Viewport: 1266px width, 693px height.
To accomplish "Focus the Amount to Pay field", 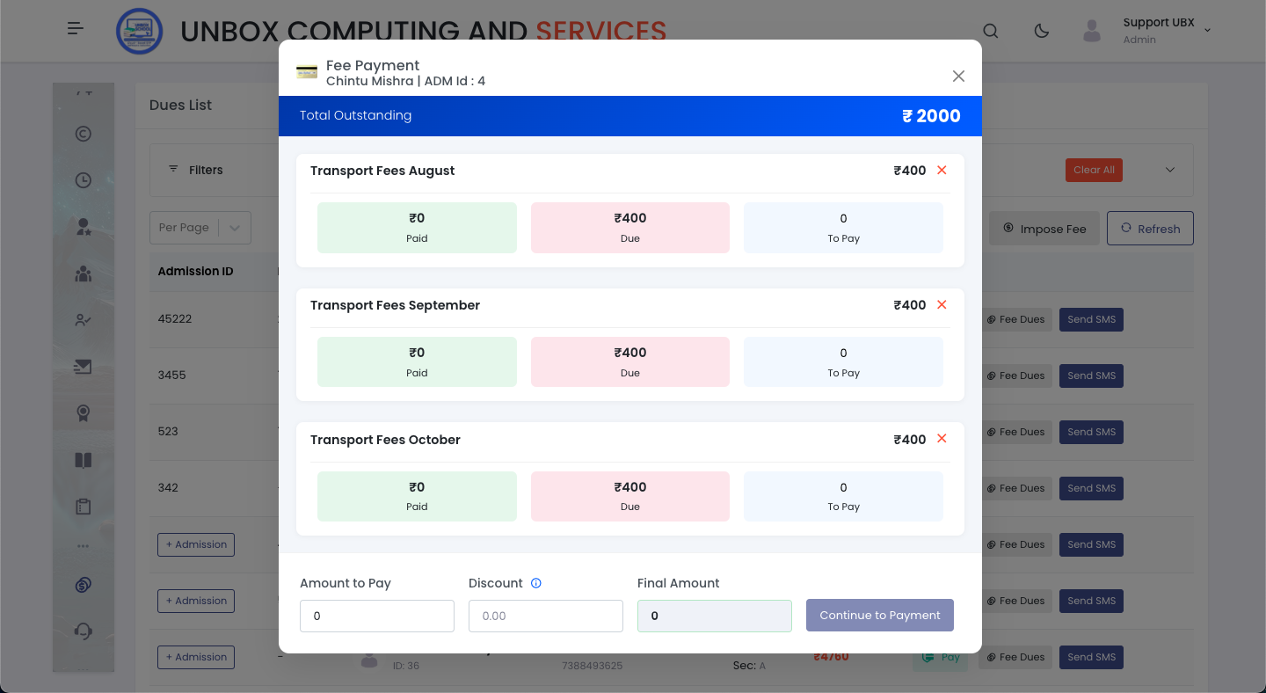I will point(376,616).
